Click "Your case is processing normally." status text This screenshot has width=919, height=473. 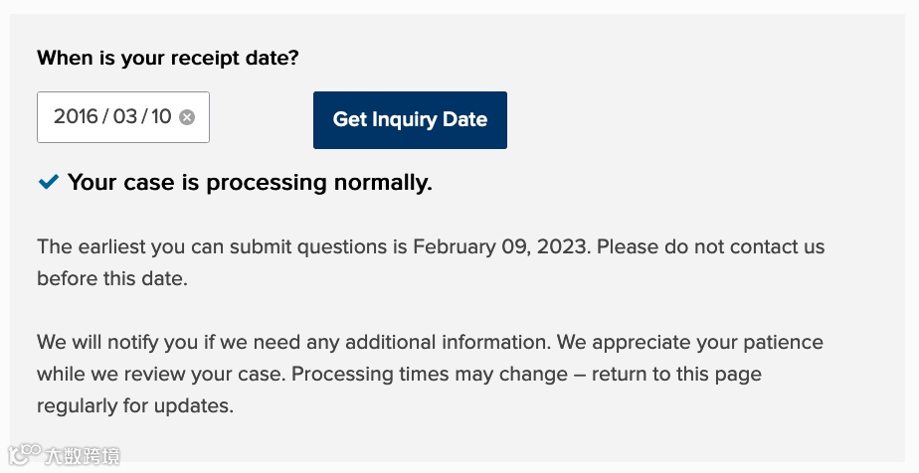250,183
